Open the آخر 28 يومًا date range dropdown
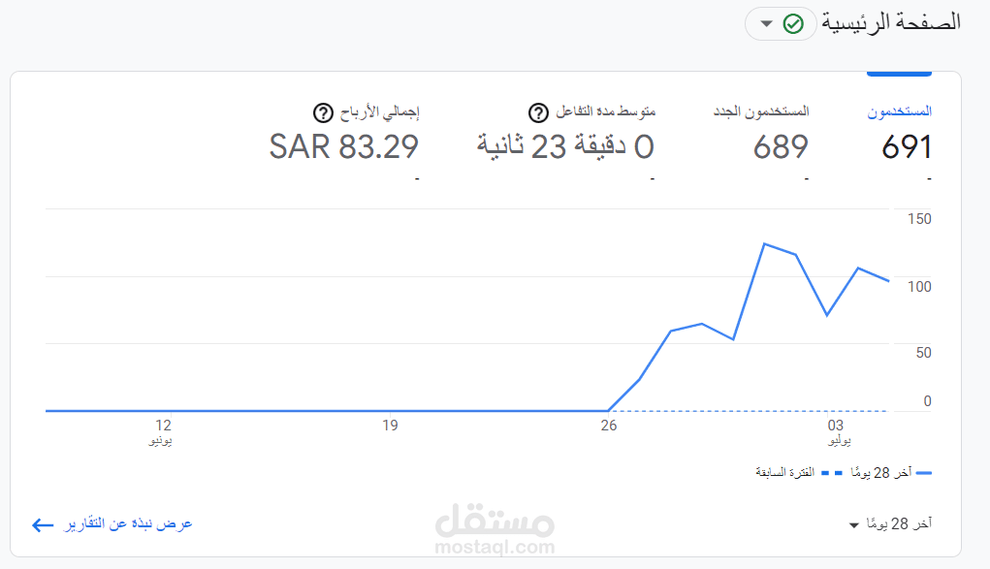This screenshot has height=569, width=990. 890,524
